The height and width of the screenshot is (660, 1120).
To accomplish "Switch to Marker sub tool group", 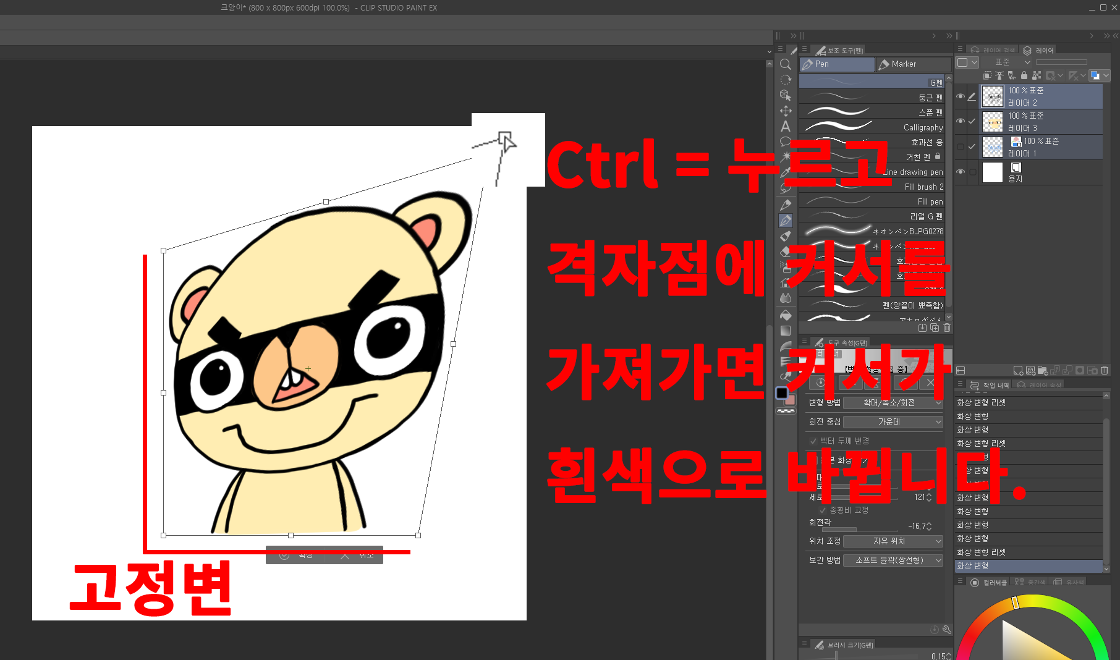I will click(x=914, y=64).
